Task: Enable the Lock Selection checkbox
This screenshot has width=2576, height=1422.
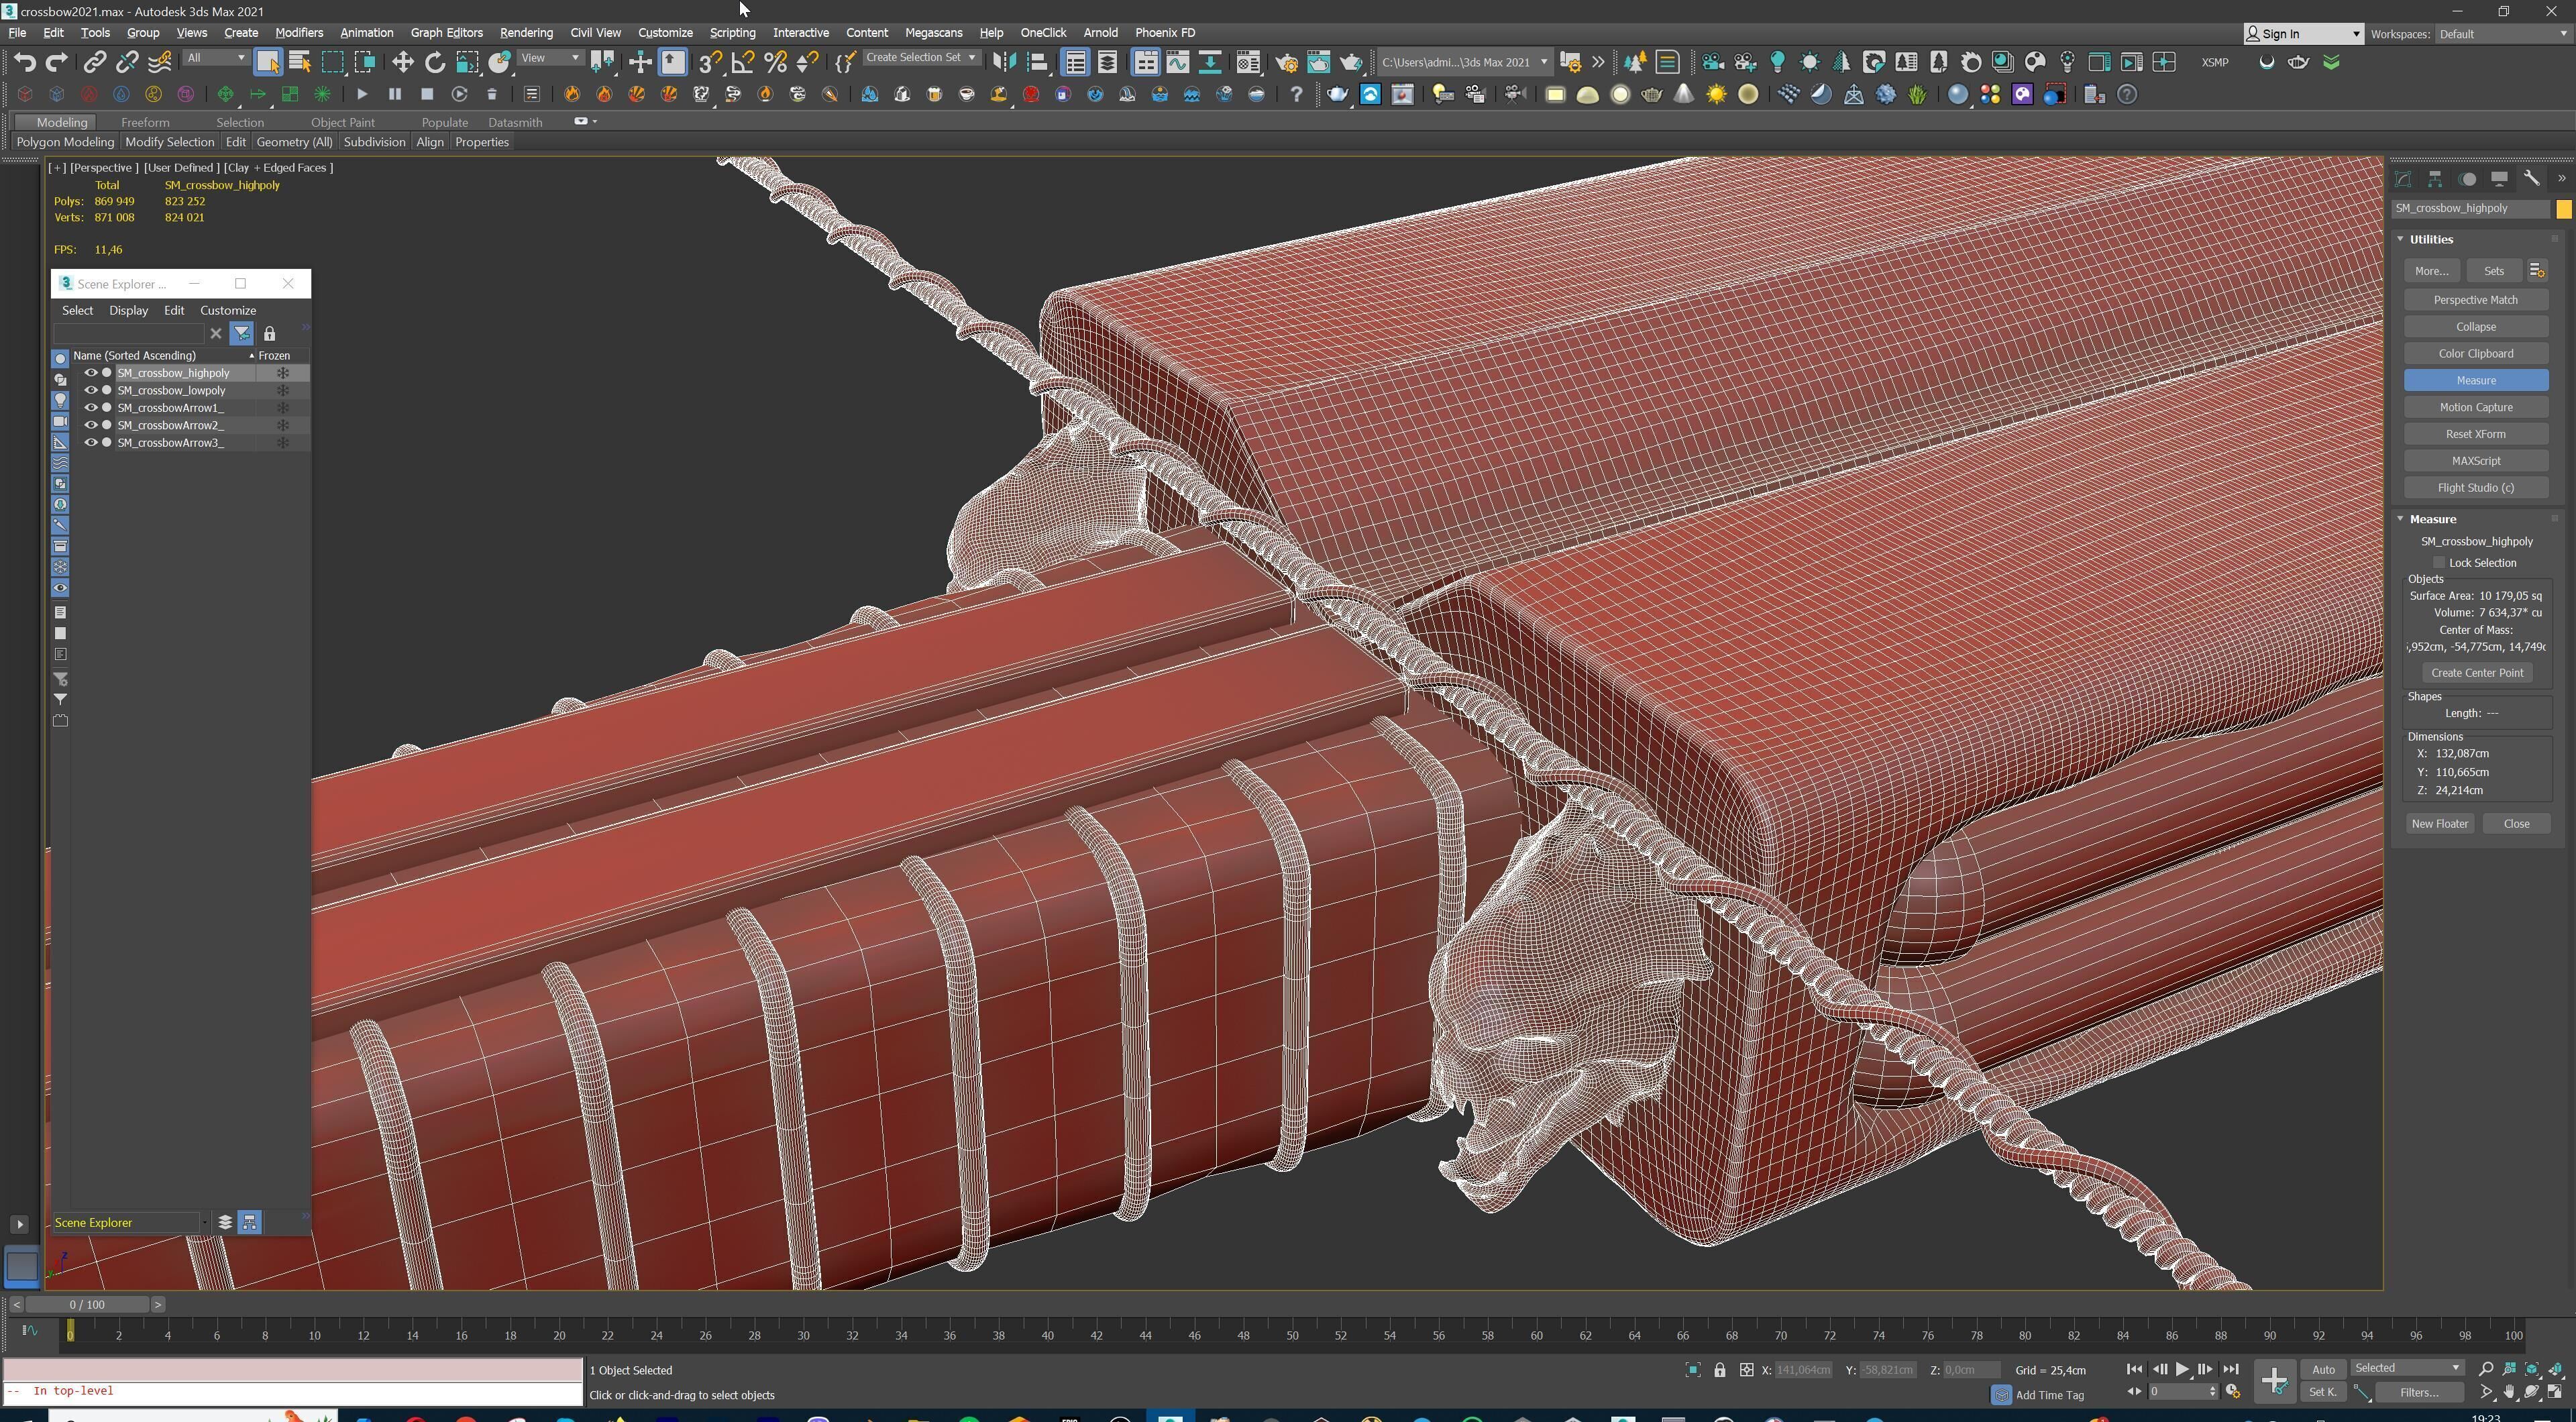Action: coord(2439,562)
